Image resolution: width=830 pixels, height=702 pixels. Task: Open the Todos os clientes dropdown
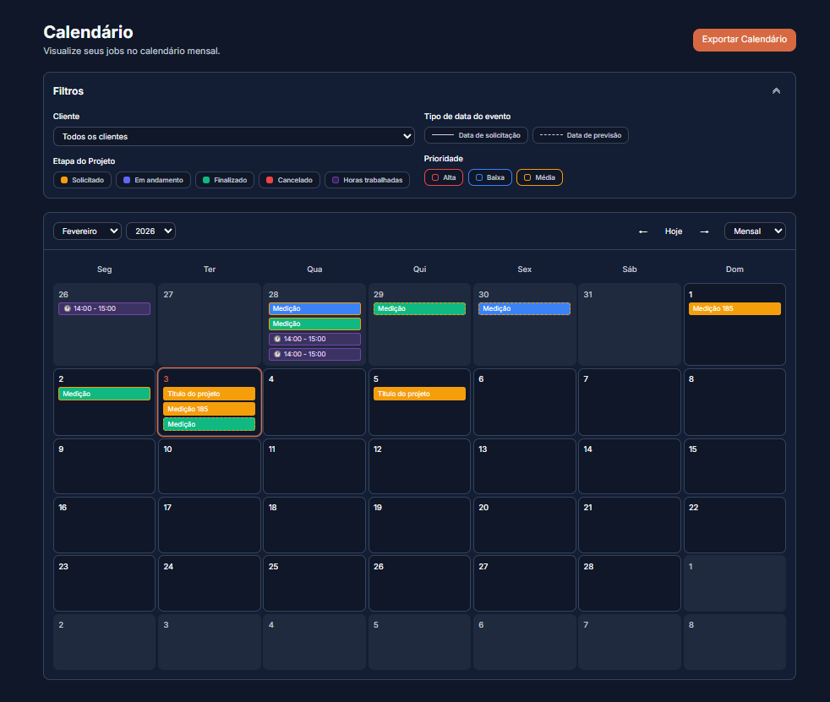click(x=234, y=135)
